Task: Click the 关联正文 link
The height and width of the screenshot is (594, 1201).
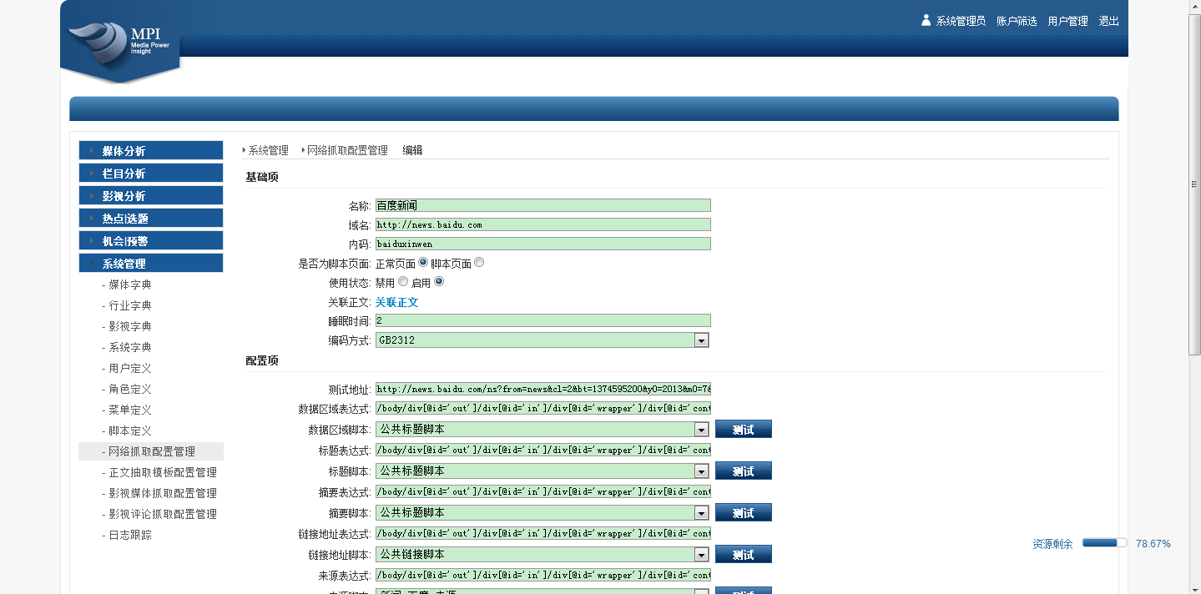Action: coord(396,302)
